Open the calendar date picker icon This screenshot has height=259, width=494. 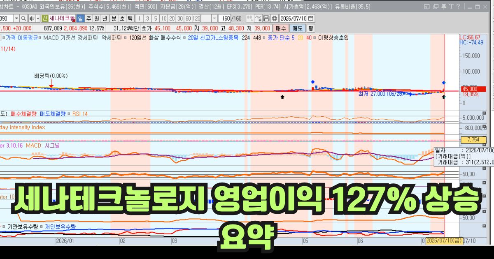311,18
